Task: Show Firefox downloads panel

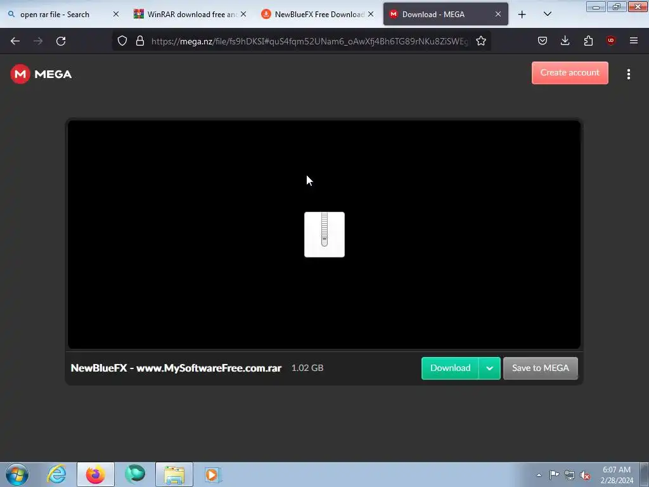Action: point(565,41)
